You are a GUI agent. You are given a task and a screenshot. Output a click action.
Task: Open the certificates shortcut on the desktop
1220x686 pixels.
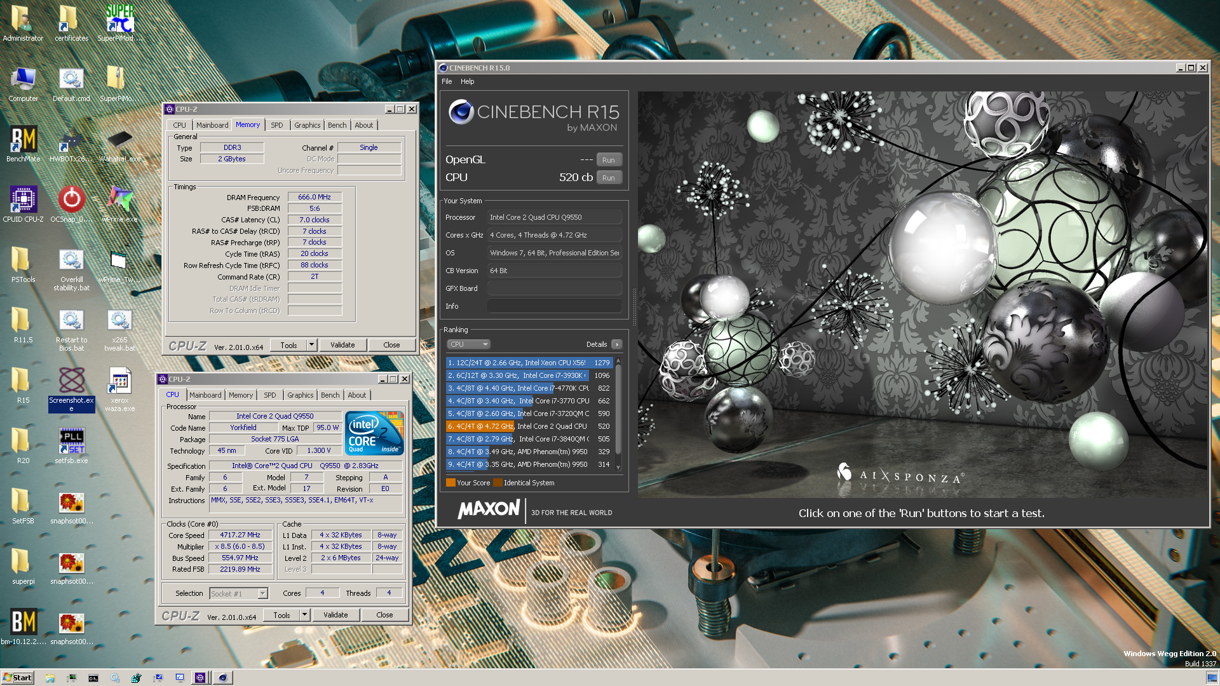click(71, 23)
